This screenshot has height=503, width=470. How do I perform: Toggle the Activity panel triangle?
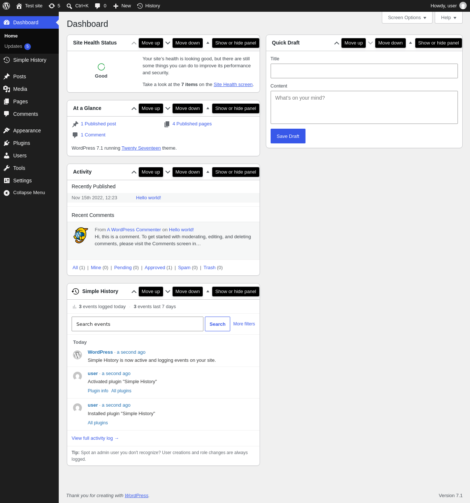[x=208, y=172]
